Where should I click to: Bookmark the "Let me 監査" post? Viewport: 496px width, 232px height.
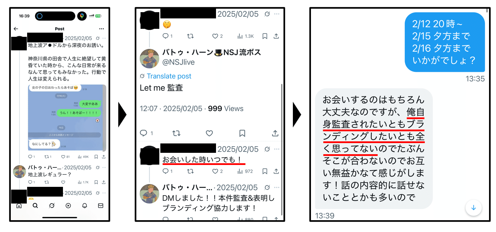[242, 133]
